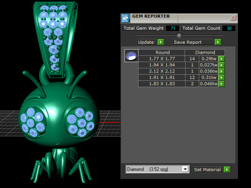Click the Total Gem Weight value .71

pos(173,28)
